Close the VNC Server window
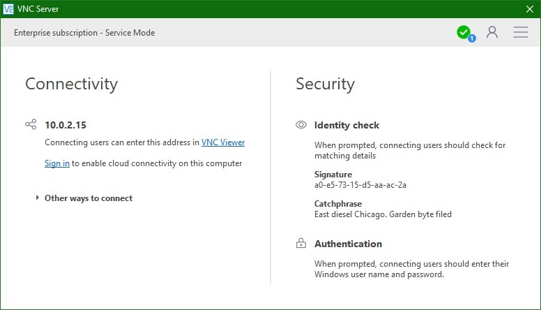This screenshot has width=541, height=310. (x=528, y=9)
